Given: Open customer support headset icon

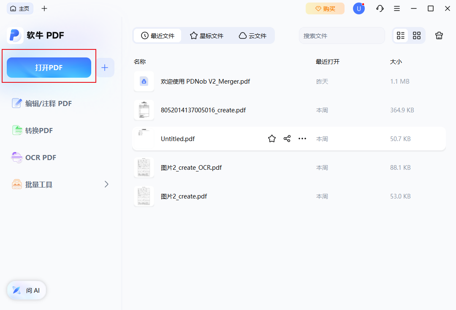Looking at the screenshot, I should 380,8.
